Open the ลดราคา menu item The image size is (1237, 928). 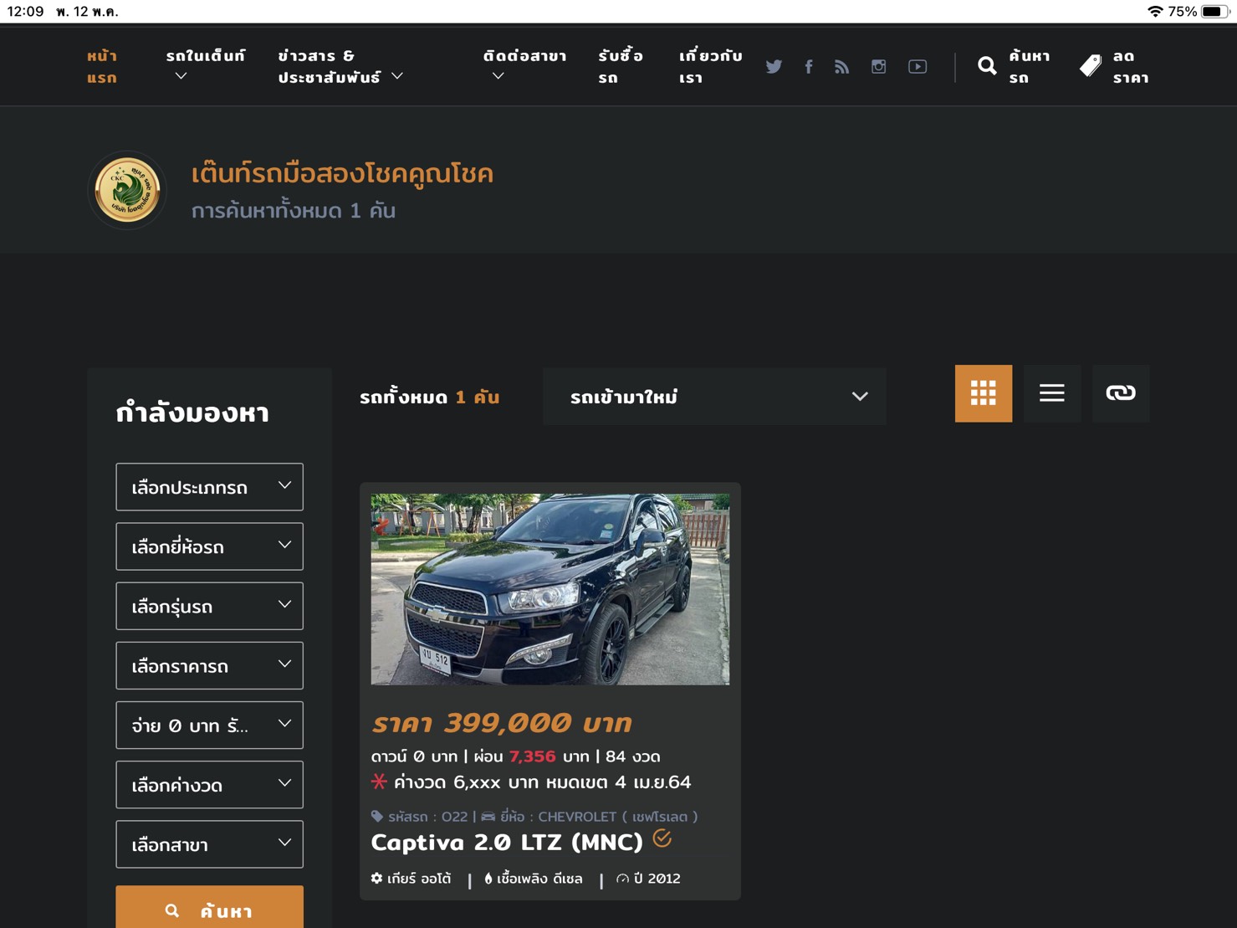(x=1130, y=66)
